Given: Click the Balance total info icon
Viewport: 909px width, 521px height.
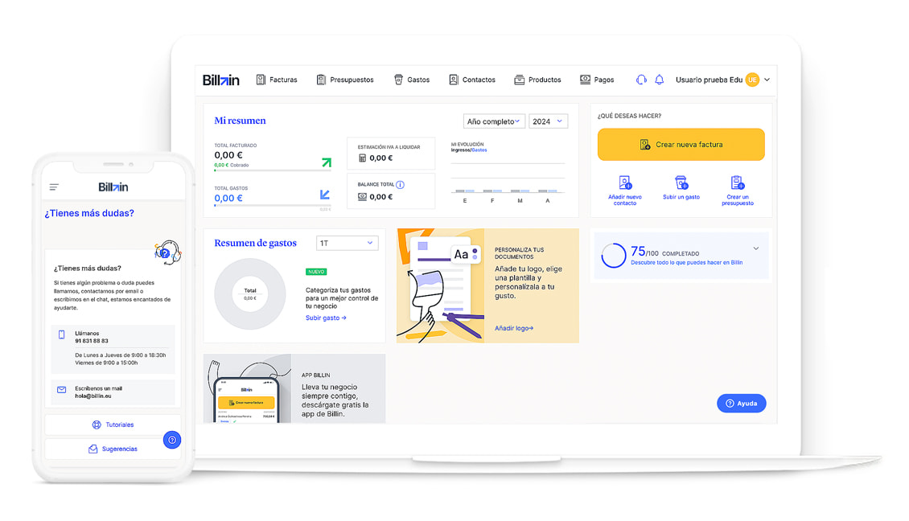Looking at the screenshot, I should pos(400,185).
